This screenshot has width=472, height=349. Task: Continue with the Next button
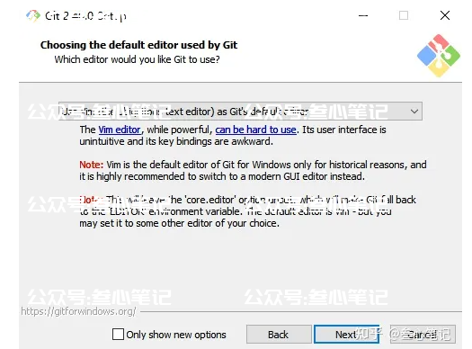tap(346, 335)
